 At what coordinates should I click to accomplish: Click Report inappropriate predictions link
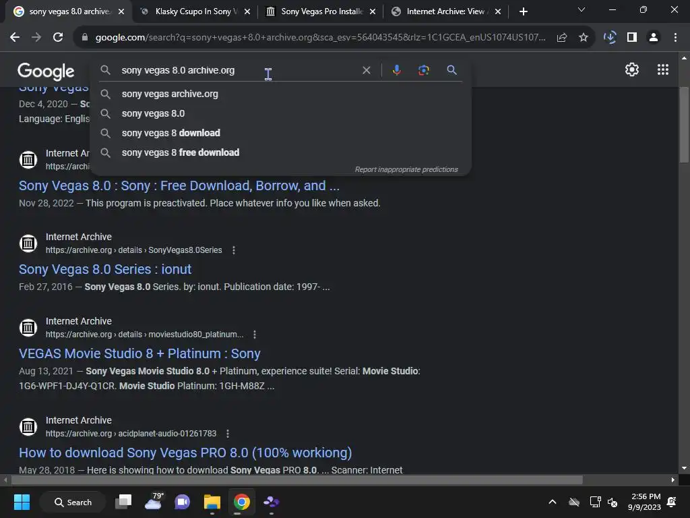(406, 169)
